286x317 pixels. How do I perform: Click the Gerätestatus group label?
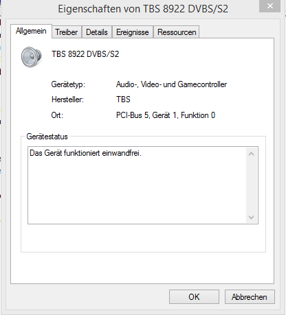click(47, 137)
